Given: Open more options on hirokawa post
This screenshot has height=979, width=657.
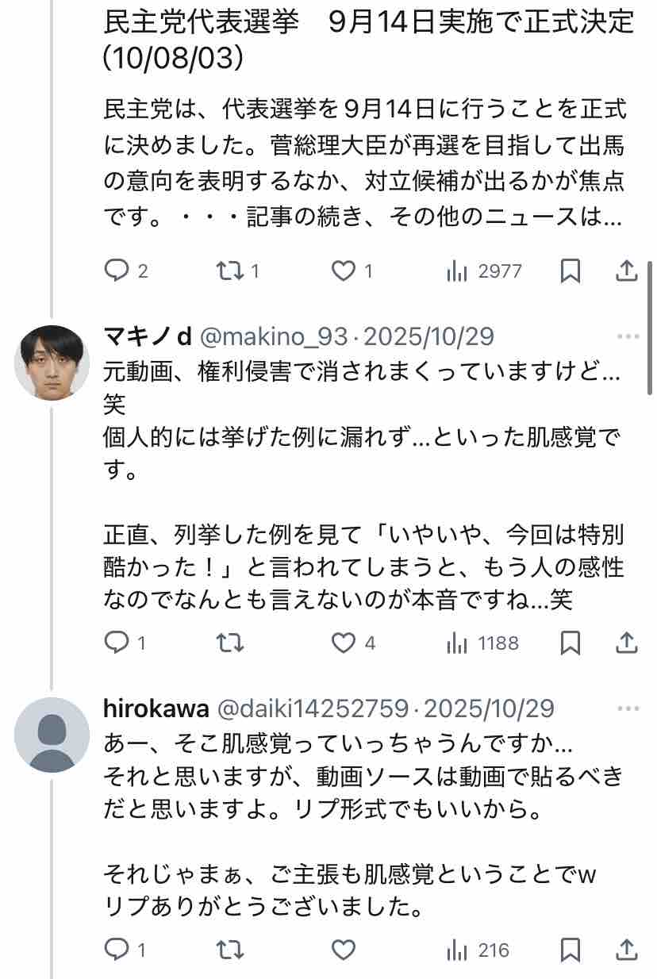Looking at the screenshot, I should pos(628,708).
